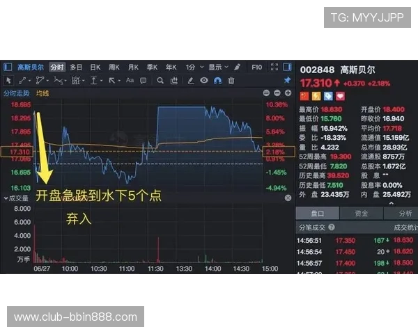Select the comment bubble note tool
The height and width of the screenshot is (334, 418).
point(143,81)
